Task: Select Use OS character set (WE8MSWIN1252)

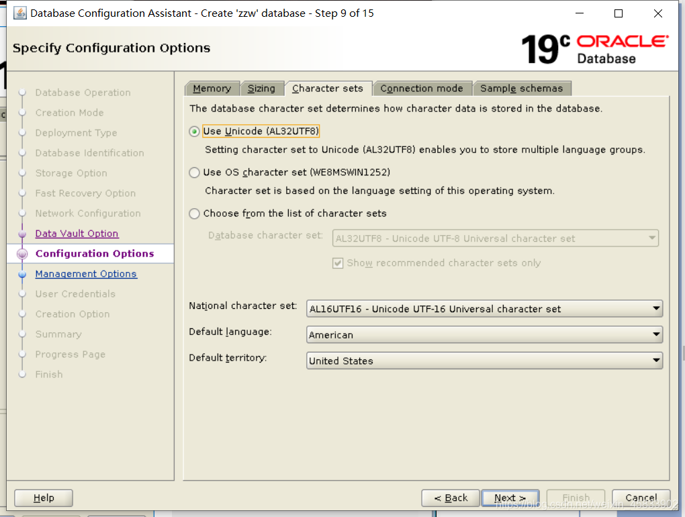Action: [194, 173]
